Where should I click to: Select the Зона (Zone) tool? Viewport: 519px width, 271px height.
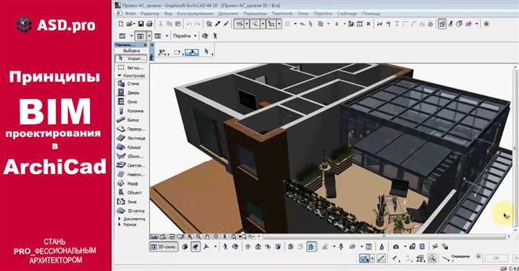(x=131, y=201)
